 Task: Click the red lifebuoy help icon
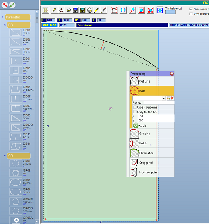click(62, 10)
